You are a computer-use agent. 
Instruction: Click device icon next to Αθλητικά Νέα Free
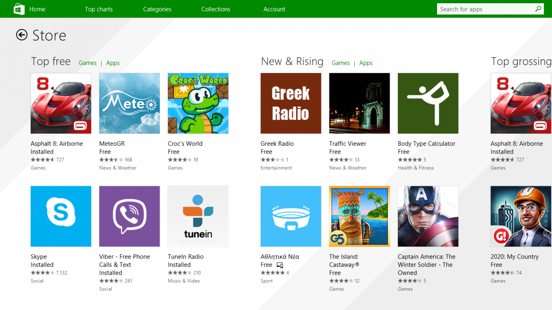pos(280,265)
